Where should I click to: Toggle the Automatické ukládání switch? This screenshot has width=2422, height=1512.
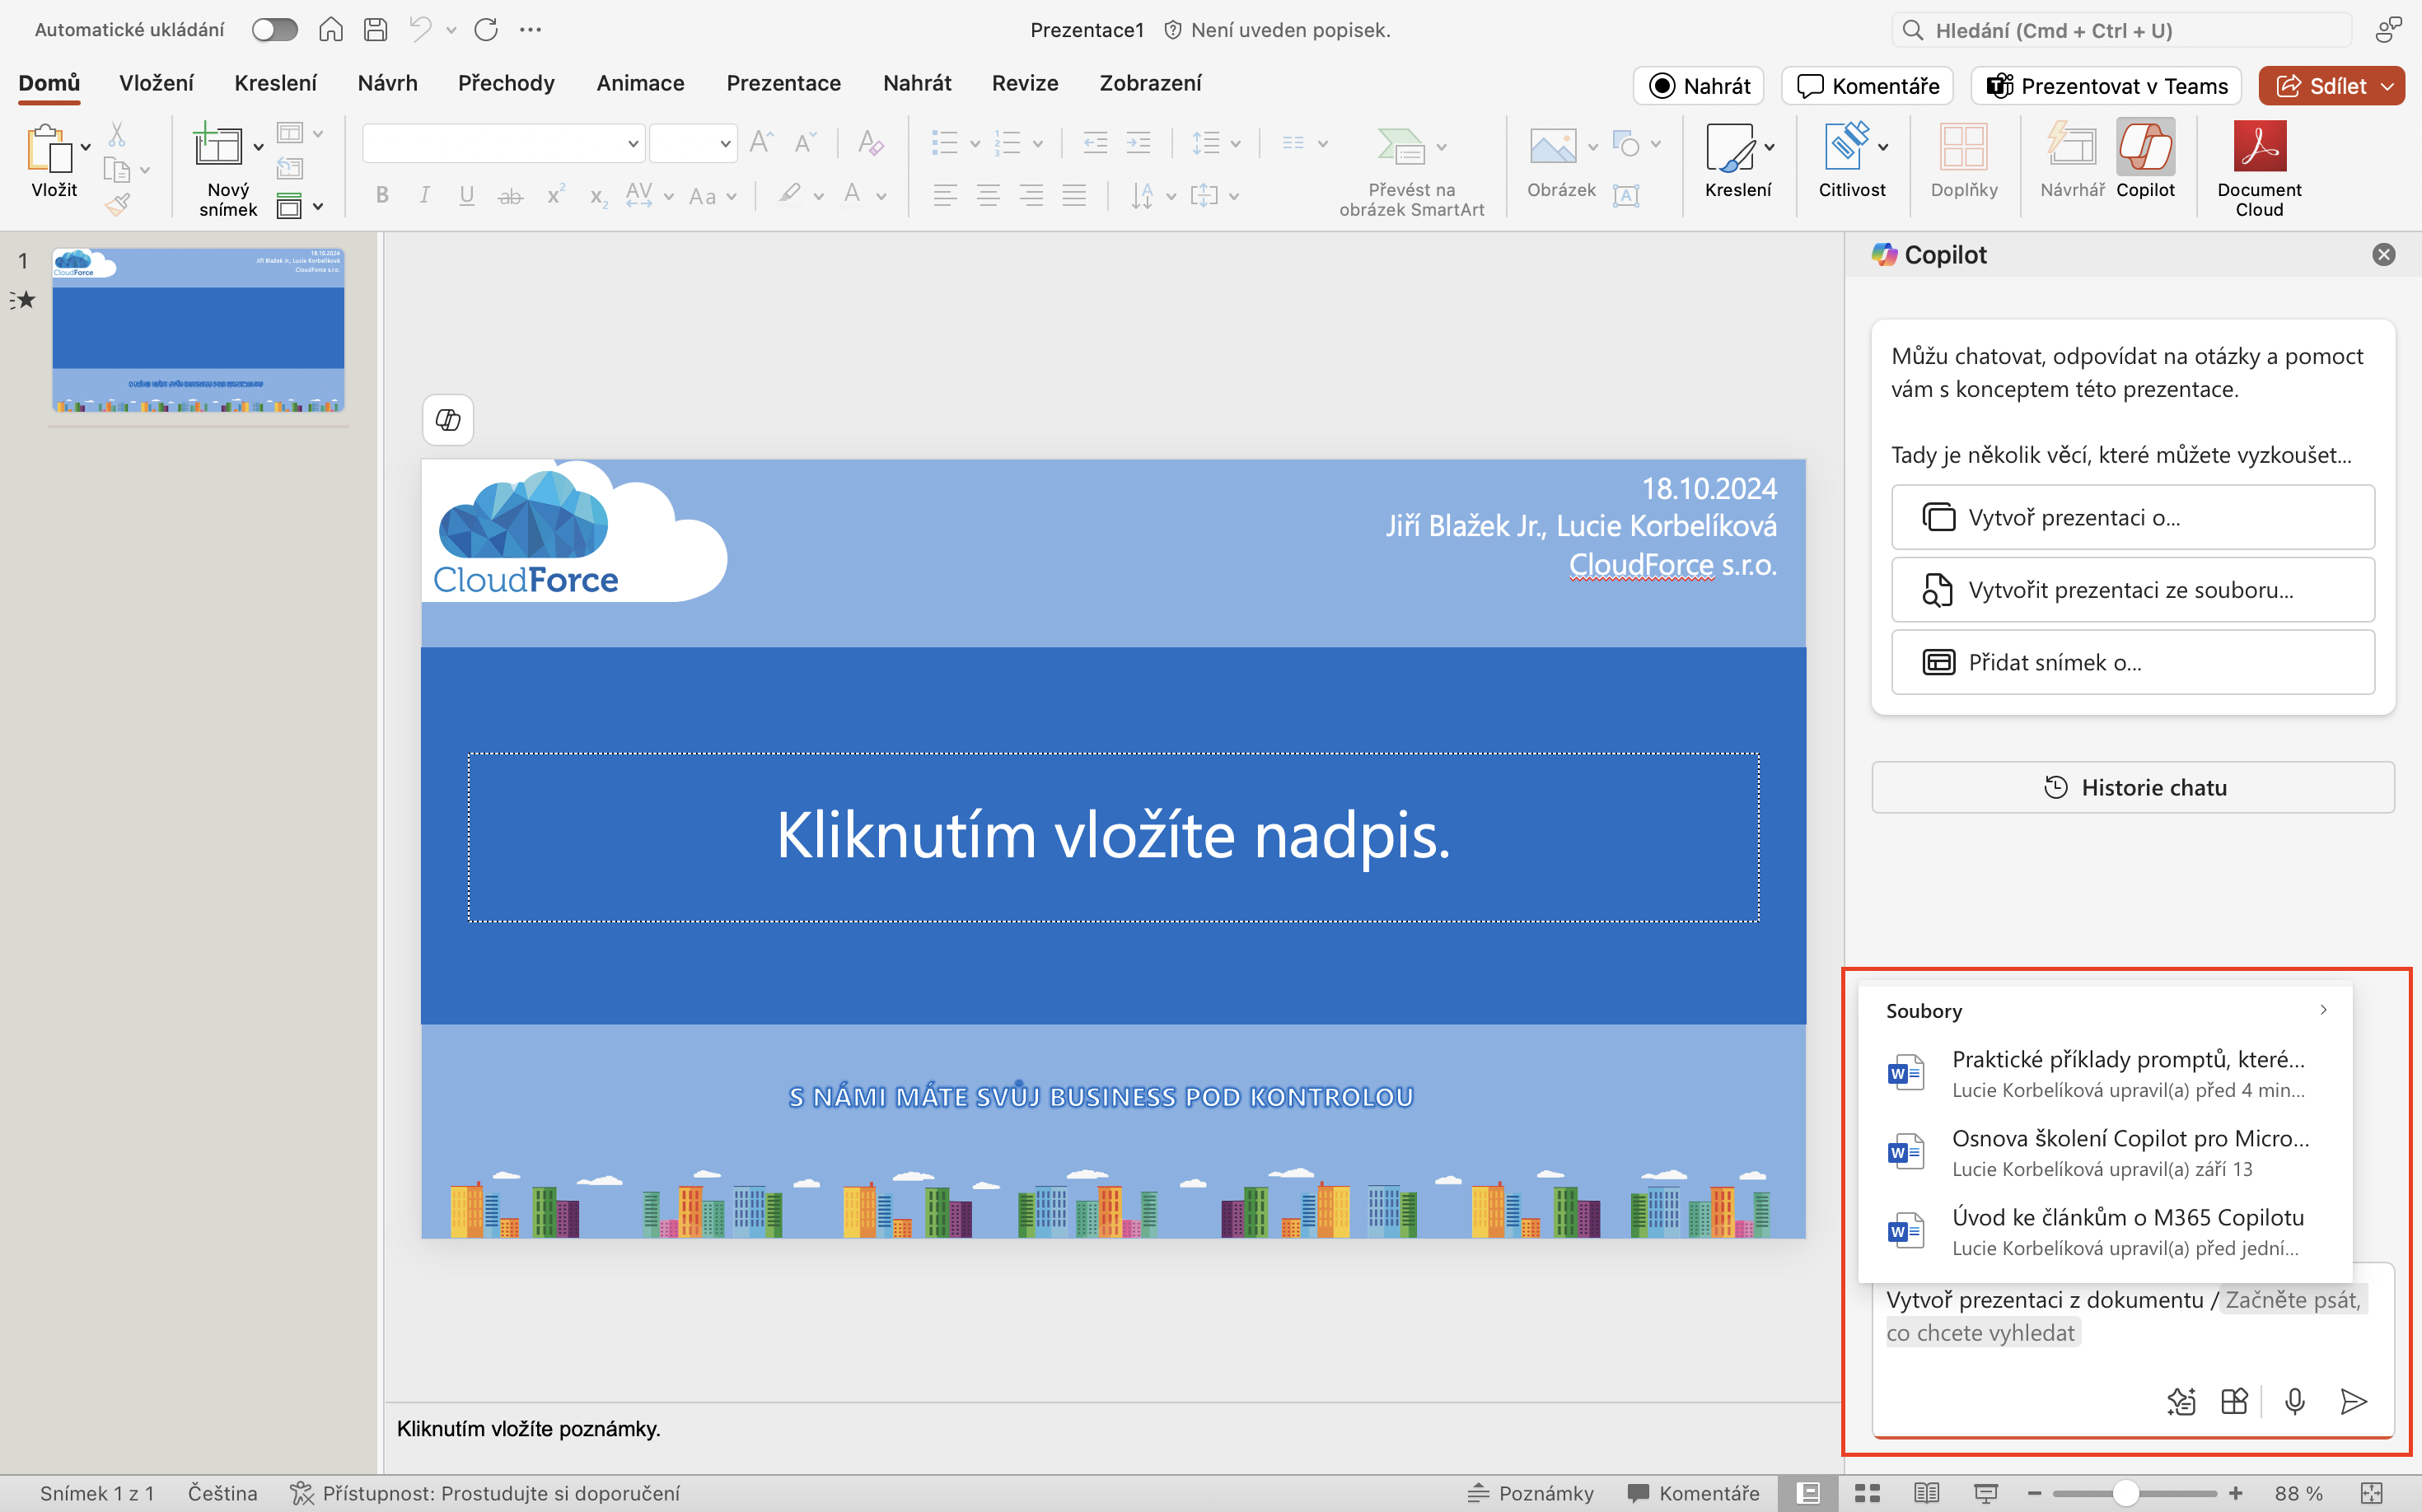pyautogui.click(x=274, y=30)
